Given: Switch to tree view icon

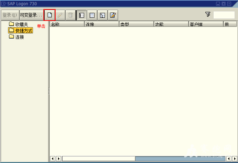Looking at the screenshot, I should 102,15.
